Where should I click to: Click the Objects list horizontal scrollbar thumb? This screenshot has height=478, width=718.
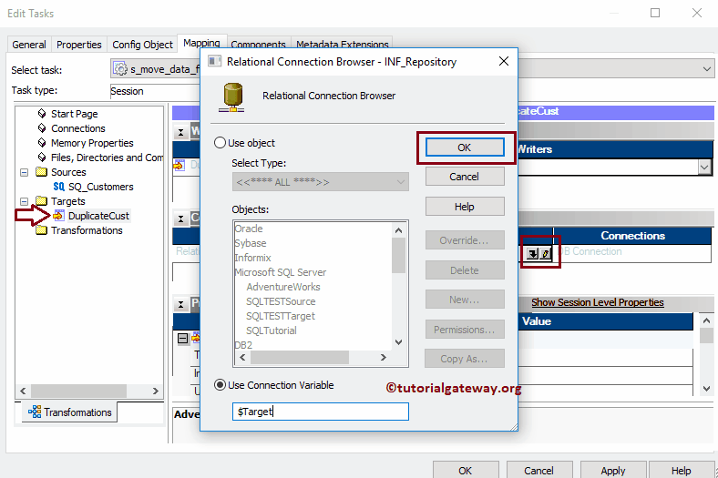[300, 357]
